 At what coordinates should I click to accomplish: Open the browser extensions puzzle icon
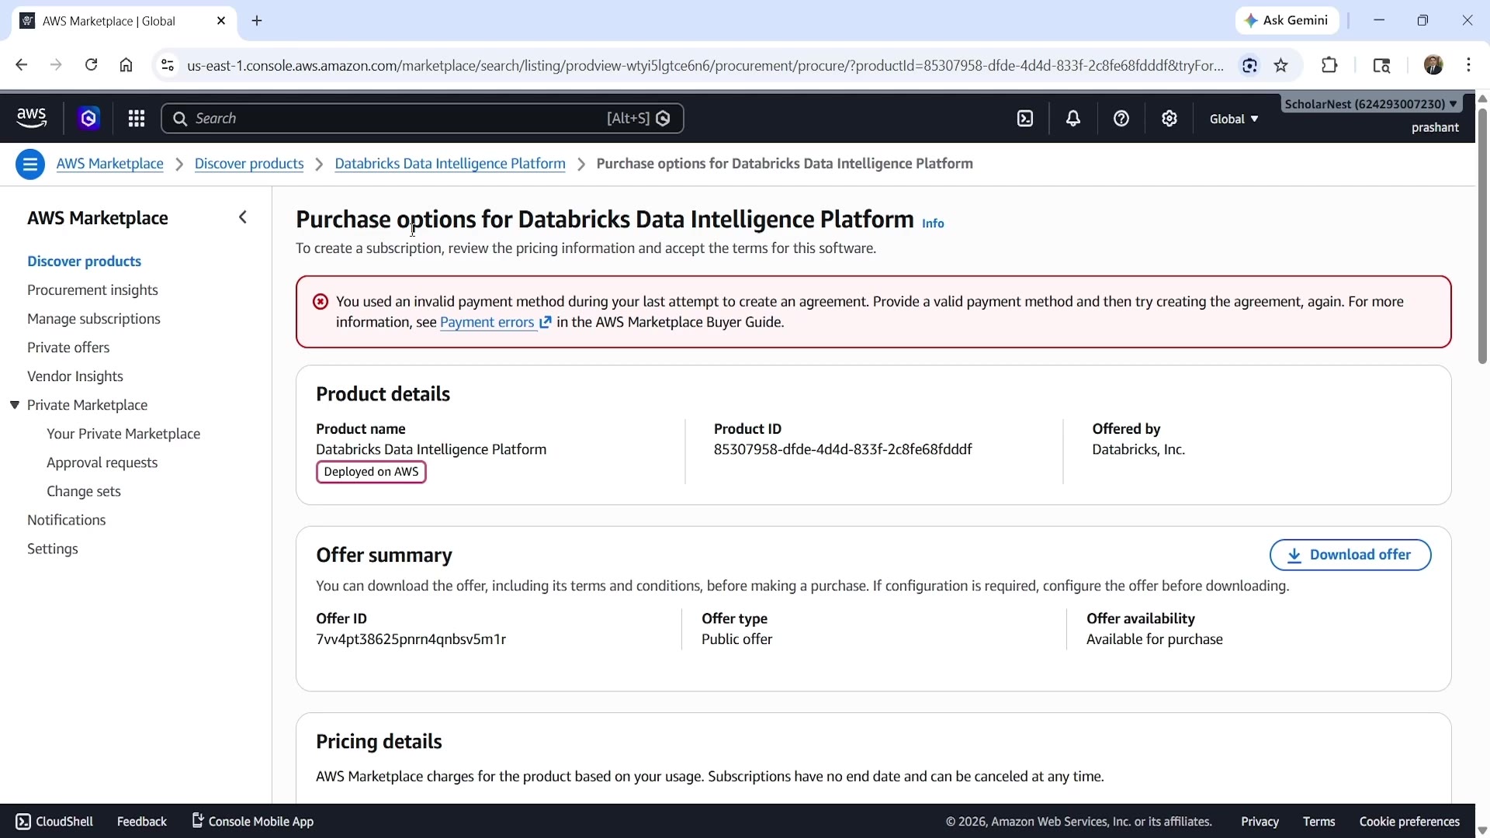tap(1329, 65)
